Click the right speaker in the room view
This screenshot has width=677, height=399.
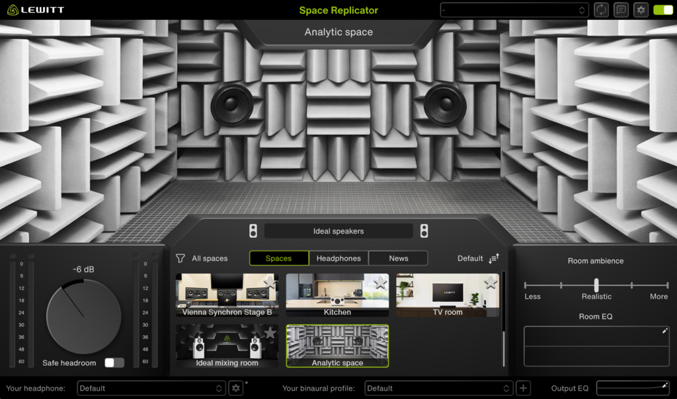click(445, 105)
